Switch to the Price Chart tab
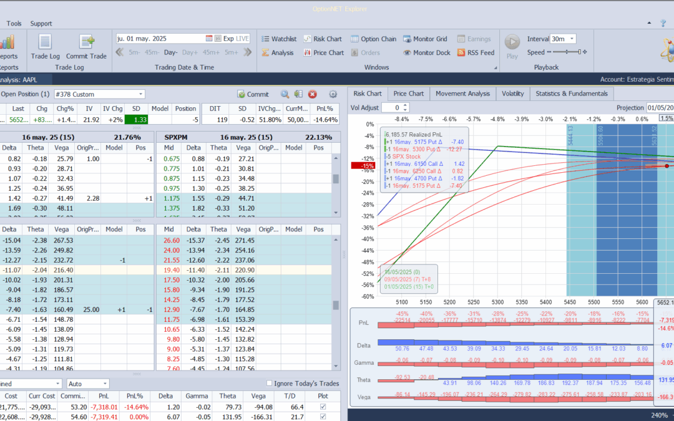 (x=408, y=93)
